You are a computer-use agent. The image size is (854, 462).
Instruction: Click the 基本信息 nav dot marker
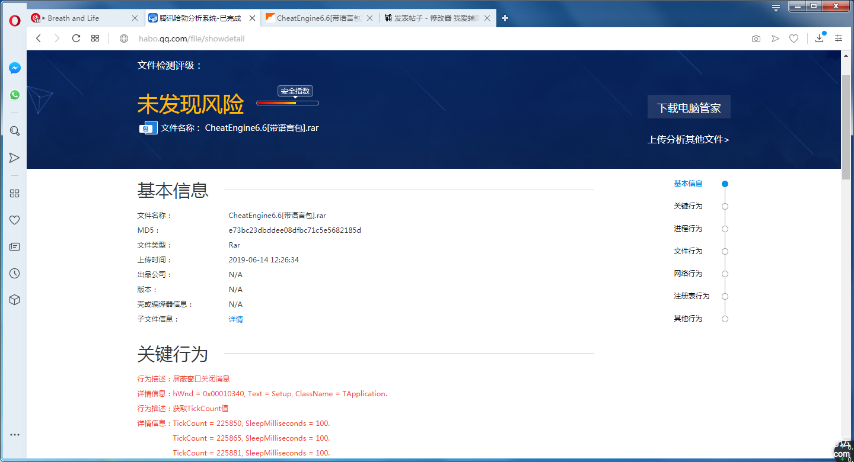click(x=725, y=184)
